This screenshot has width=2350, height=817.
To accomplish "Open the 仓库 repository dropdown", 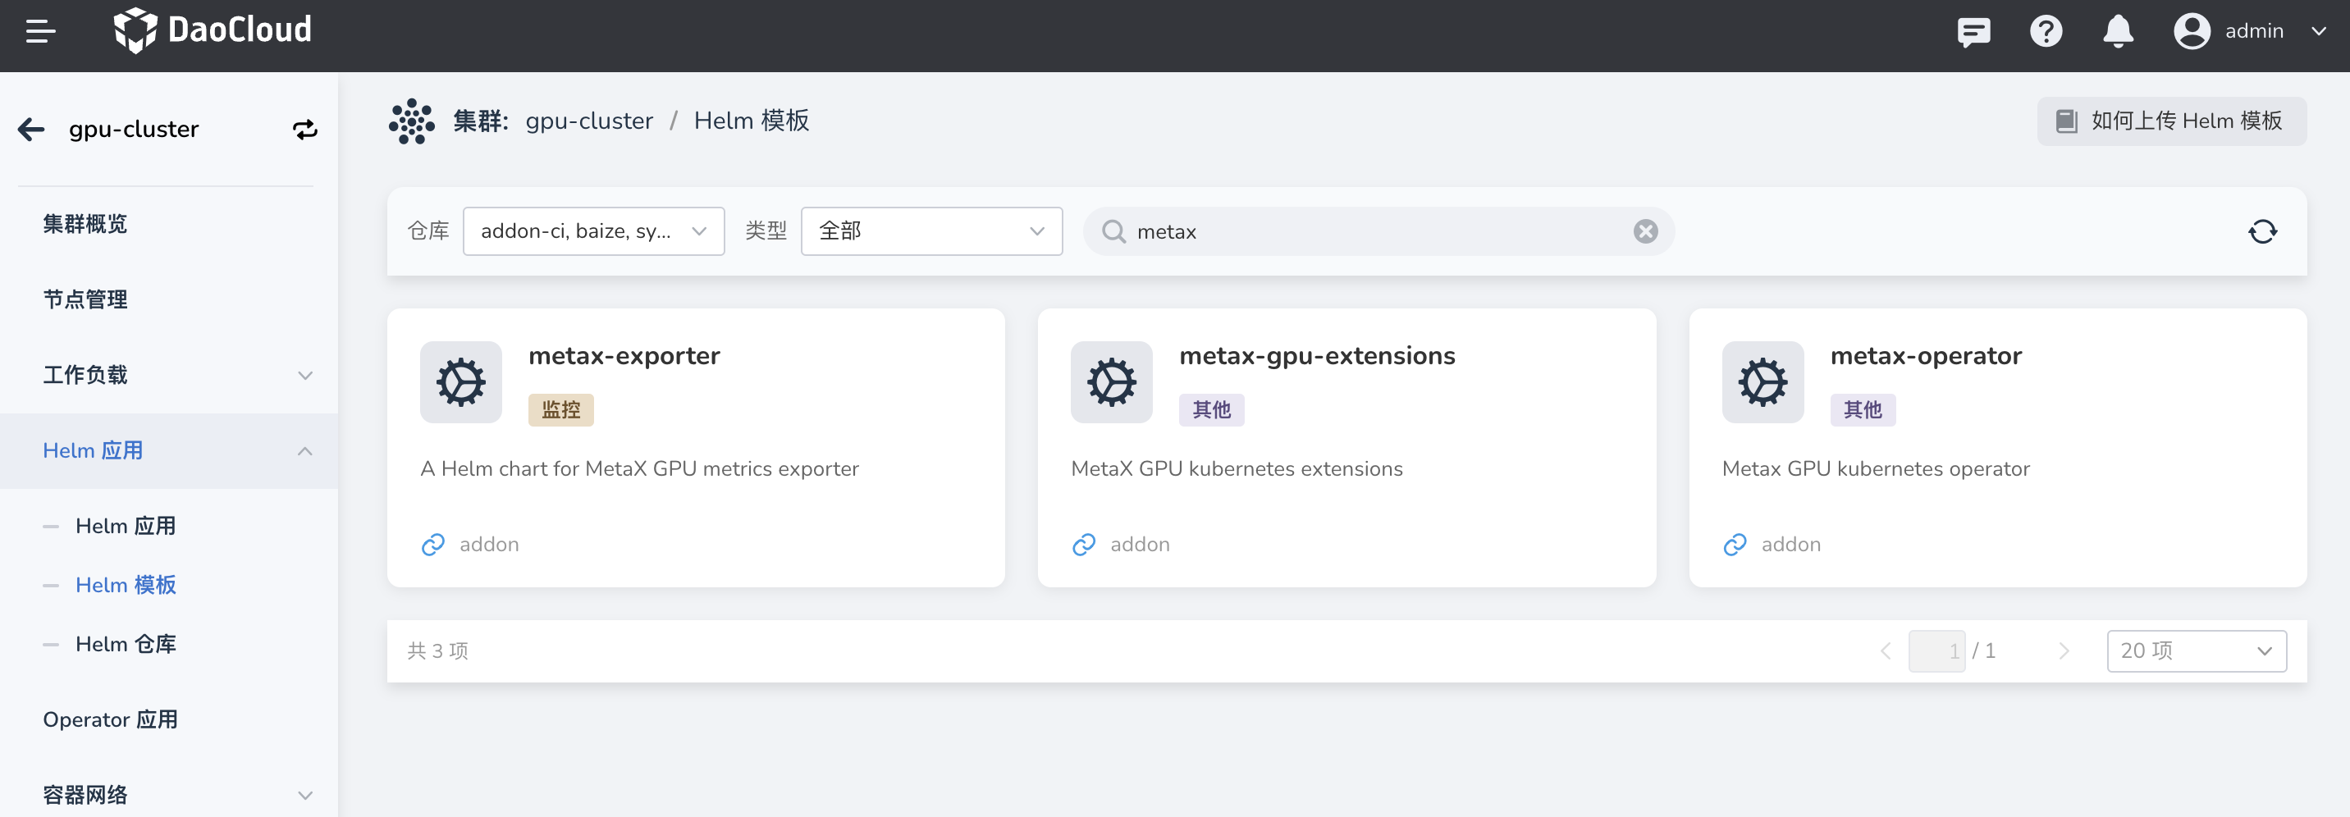I will 593,231.
